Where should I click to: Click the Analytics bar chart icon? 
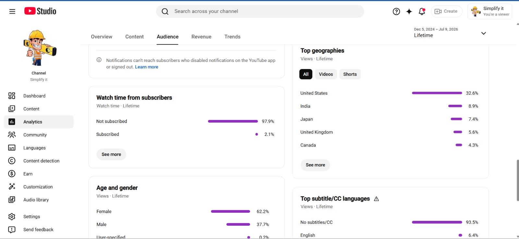tap(12, 122)
